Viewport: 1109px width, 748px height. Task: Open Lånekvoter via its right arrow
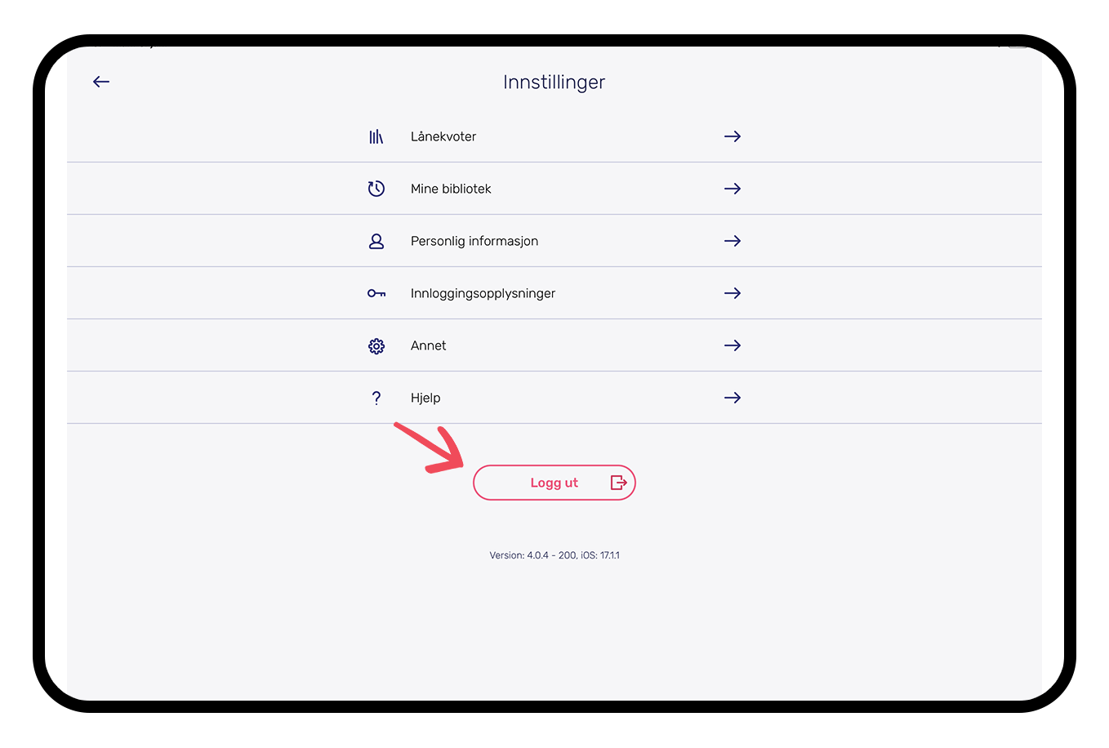click(733, 136)
